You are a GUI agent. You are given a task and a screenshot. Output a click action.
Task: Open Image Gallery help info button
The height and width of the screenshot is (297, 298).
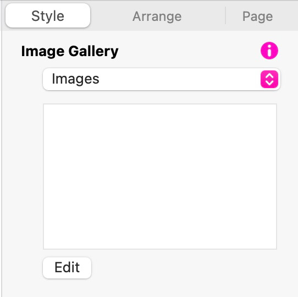pyautogui.click(x=269, y=51)
